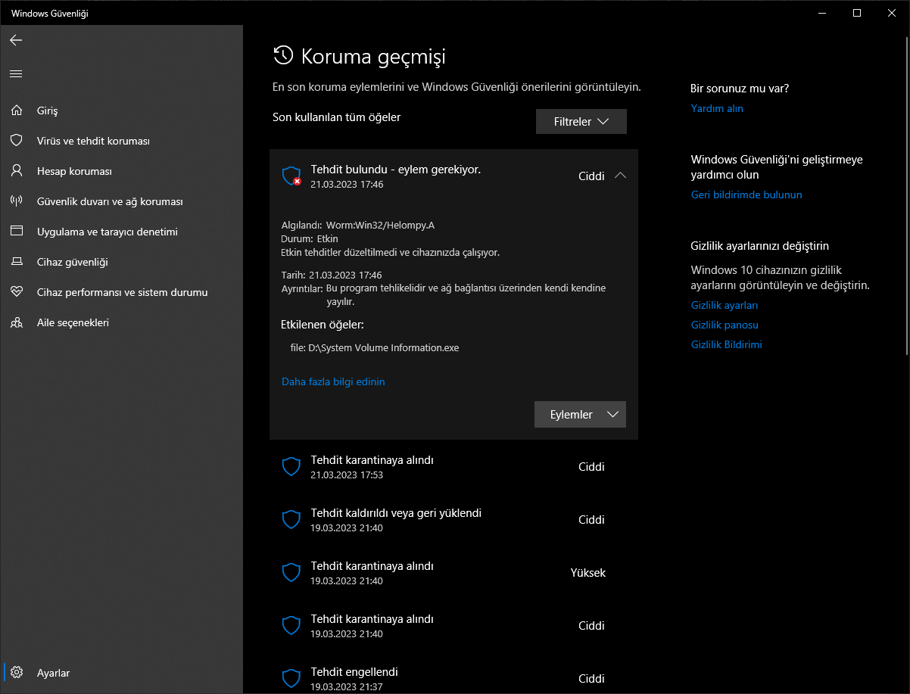Open Gizlilik panosu link
This screenshot has width=910, height=694.
tap(725, 325)
